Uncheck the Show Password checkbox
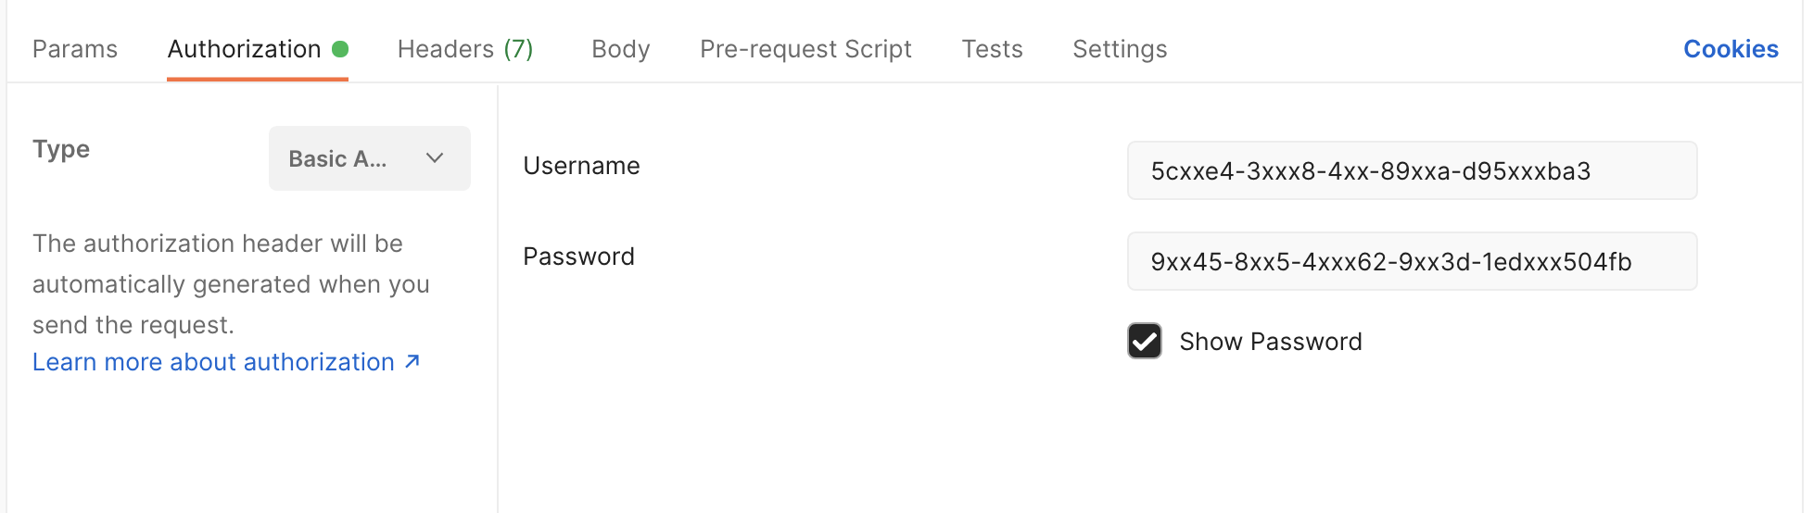This screenshot has height=513, width=1813. point(1145,341)
